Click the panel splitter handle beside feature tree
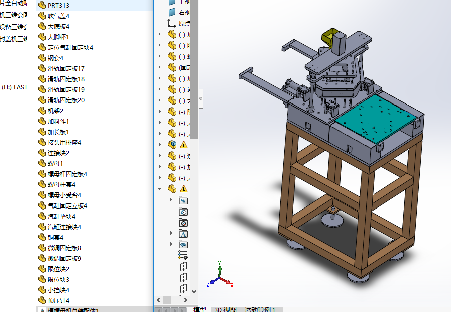451x312 pixels. coord(201,98)
